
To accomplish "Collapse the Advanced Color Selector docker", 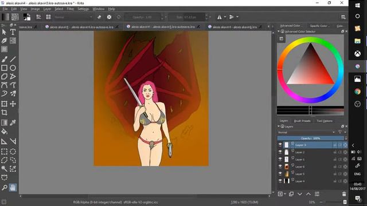I will (279, 31).
